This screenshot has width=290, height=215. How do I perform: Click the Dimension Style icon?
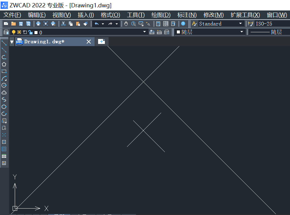tap(251, 24)
